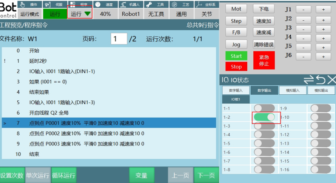The width and height of the screenshot is (336, 183).
Task: Toggle digital output 1-7 switch
Action: tap(264, 161)
